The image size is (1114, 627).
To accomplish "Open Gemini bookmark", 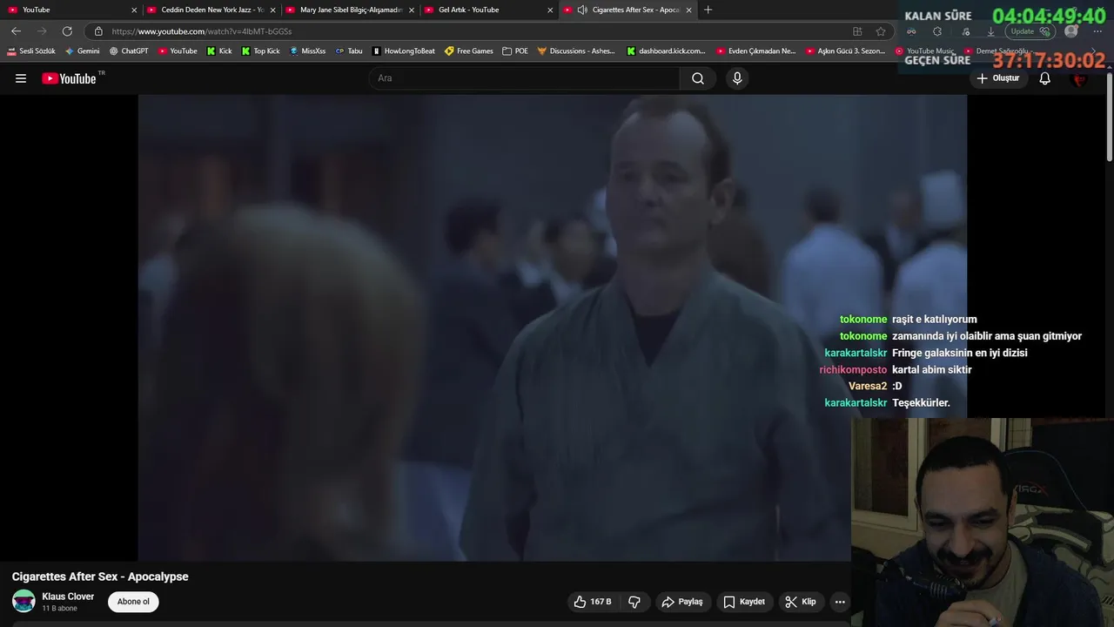I will (83, 51).
